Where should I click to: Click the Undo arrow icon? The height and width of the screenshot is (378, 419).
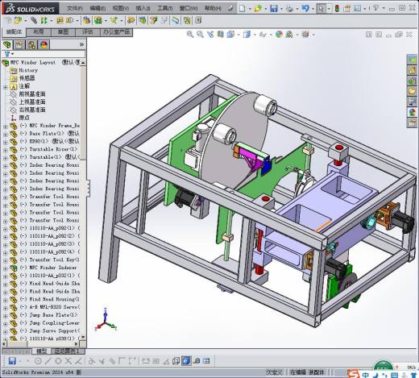click(305, 8)
